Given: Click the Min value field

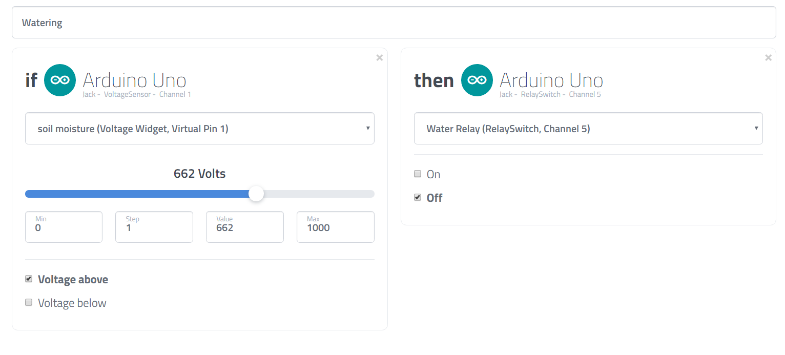Looking at the screenshot, I should coord(64,227).
